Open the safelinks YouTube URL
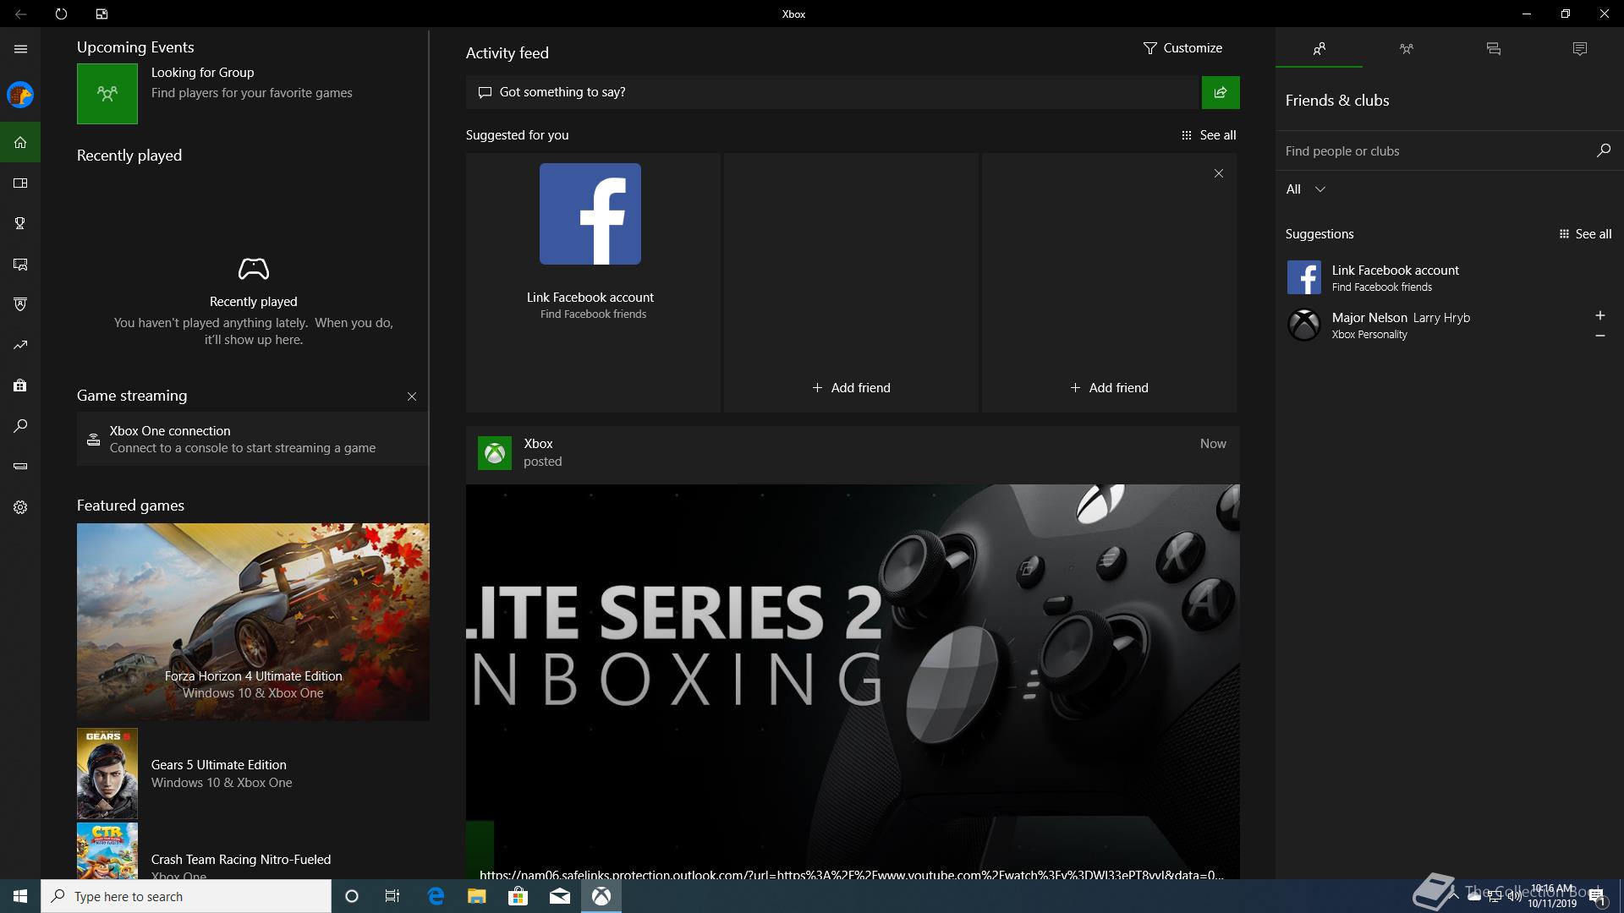The image size is (1624, 913). (x=851, y=874)
